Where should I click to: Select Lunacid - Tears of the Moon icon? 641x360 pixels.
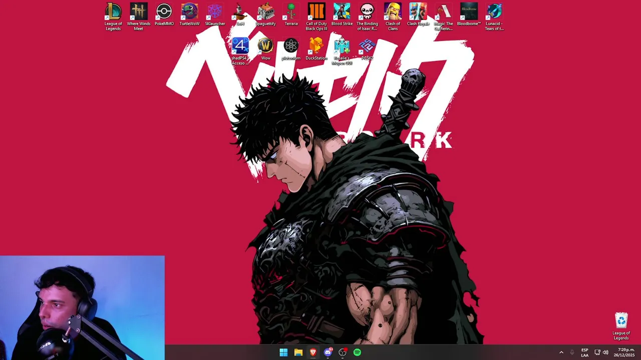[494, 16]
